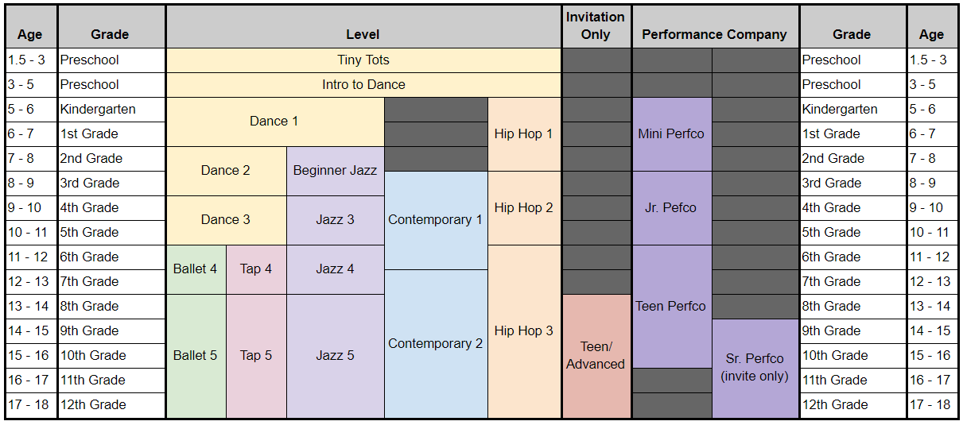Select the Invitation Only header
This screenshot has height=425, width=963.
click(x=596, y=27)
